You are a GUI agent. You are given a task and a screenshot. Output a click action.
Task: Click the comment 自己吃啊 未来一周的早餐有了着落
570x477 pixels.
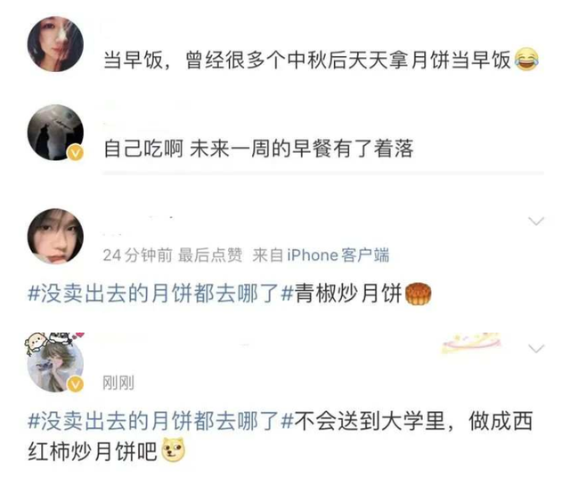(x=258, y=149)
